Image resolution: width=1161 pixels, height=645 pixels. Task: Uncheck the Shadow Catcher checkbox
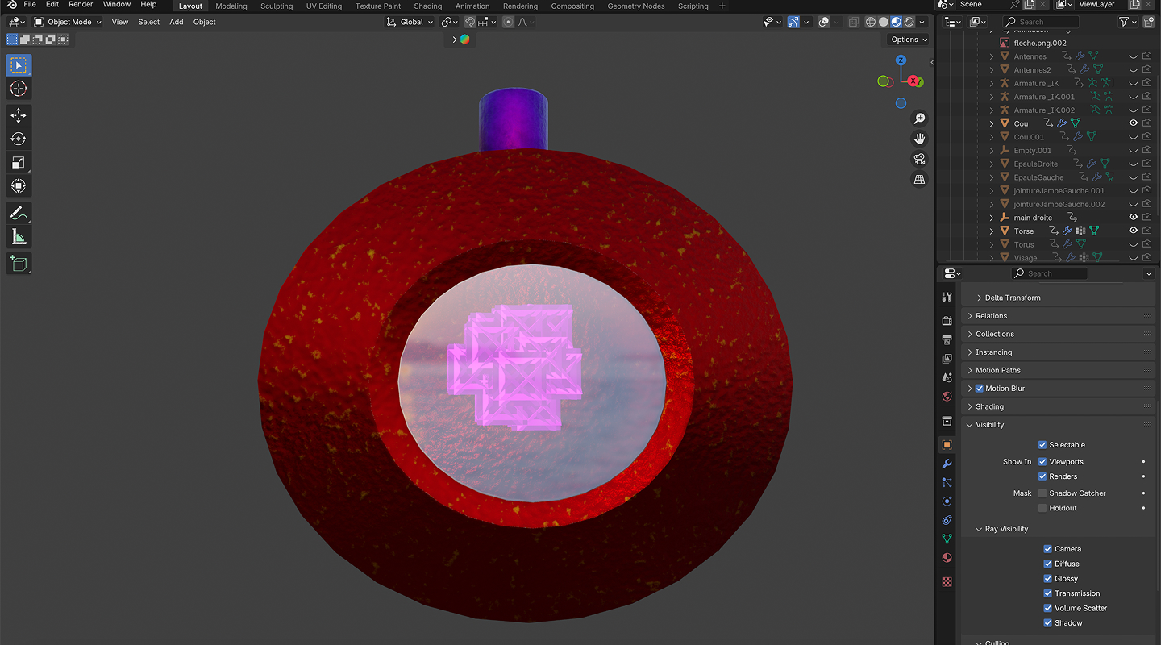pos(1042,493)
